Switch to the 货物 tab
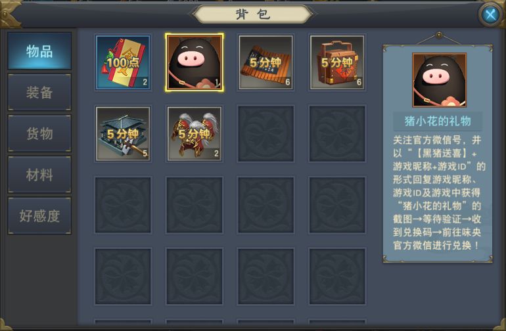Screen dimensions: 506x331 tap(39, 133)
